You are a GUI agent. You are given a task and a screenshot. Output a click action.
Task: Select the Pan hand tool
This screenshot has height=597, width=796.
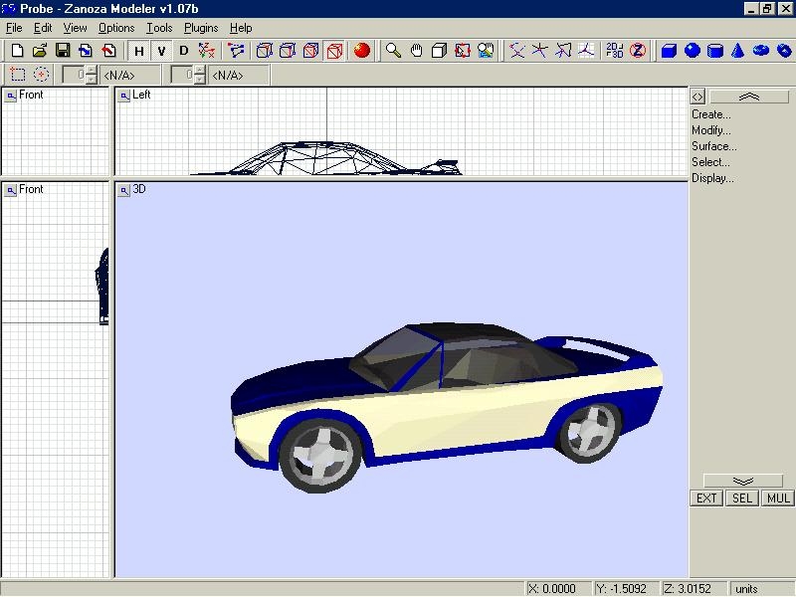click(417, 50)
